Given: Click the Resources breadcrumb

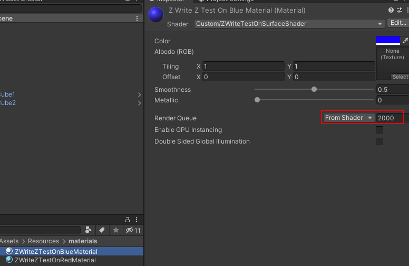Looking at the screenshot, I should pos(44,241).
